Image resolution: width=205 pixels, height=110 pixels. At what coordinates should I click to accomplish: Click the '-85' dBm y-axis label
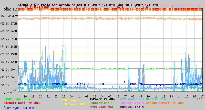click(2, 70)
